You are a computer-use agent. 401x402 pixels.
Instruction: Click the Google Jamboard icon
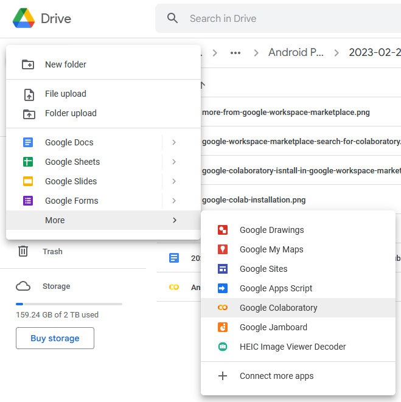[x=223, y=327]
